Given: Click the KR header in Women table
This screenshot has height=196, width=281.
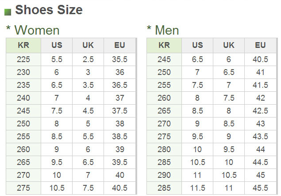Looking at the screenshot, I should click(23, 45).
